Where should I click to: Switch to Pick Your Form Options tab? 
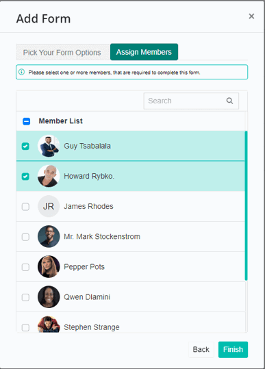pos(62,52)
